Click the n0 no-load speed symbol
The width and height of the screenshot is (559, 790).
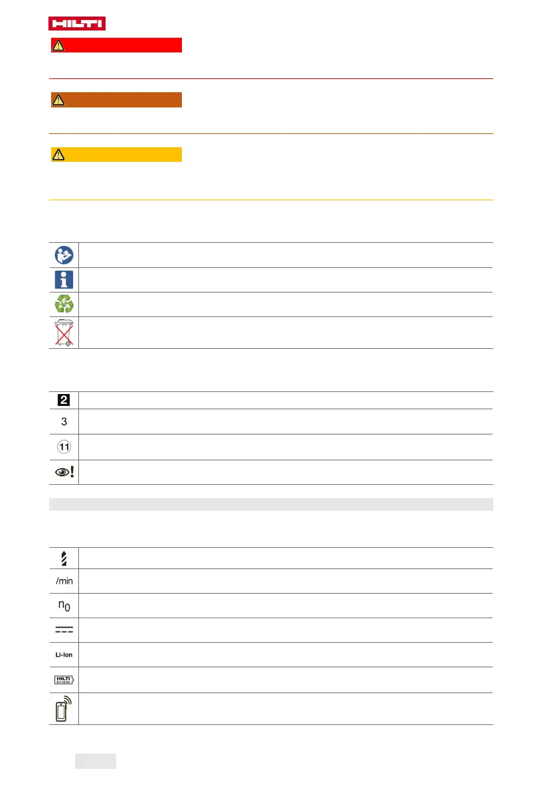tap(64, 605)
